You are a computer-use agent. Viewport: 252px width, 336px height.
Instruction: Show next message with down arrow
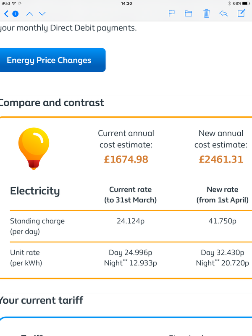coord(42,14)
